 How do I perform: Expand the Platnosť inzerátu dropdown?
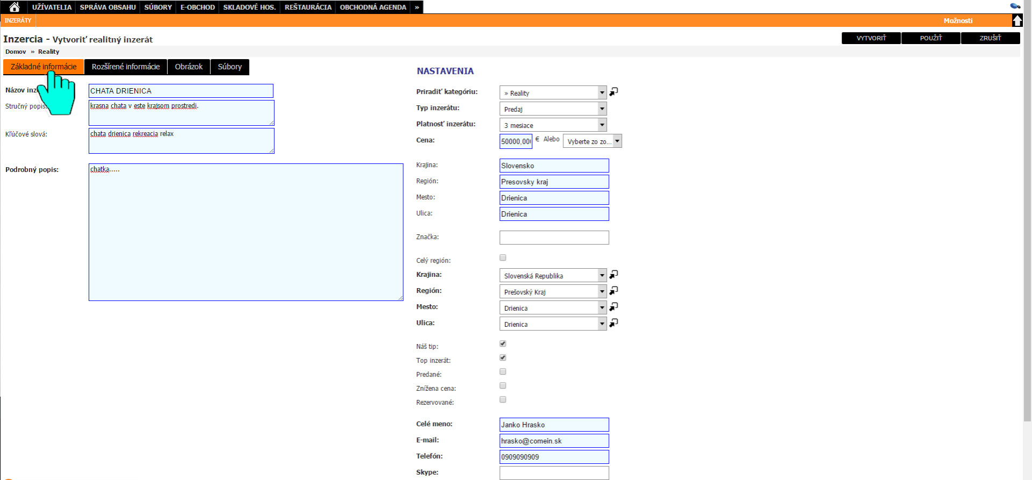pos(553,125)
